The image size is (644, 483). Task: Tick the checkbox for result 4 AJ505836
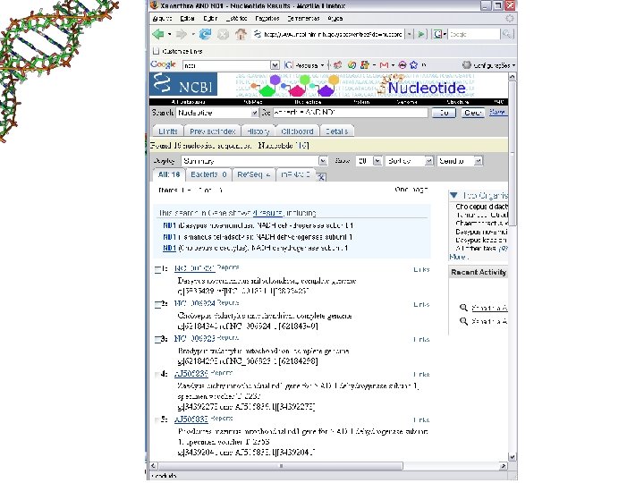click(x=157, y=375)
